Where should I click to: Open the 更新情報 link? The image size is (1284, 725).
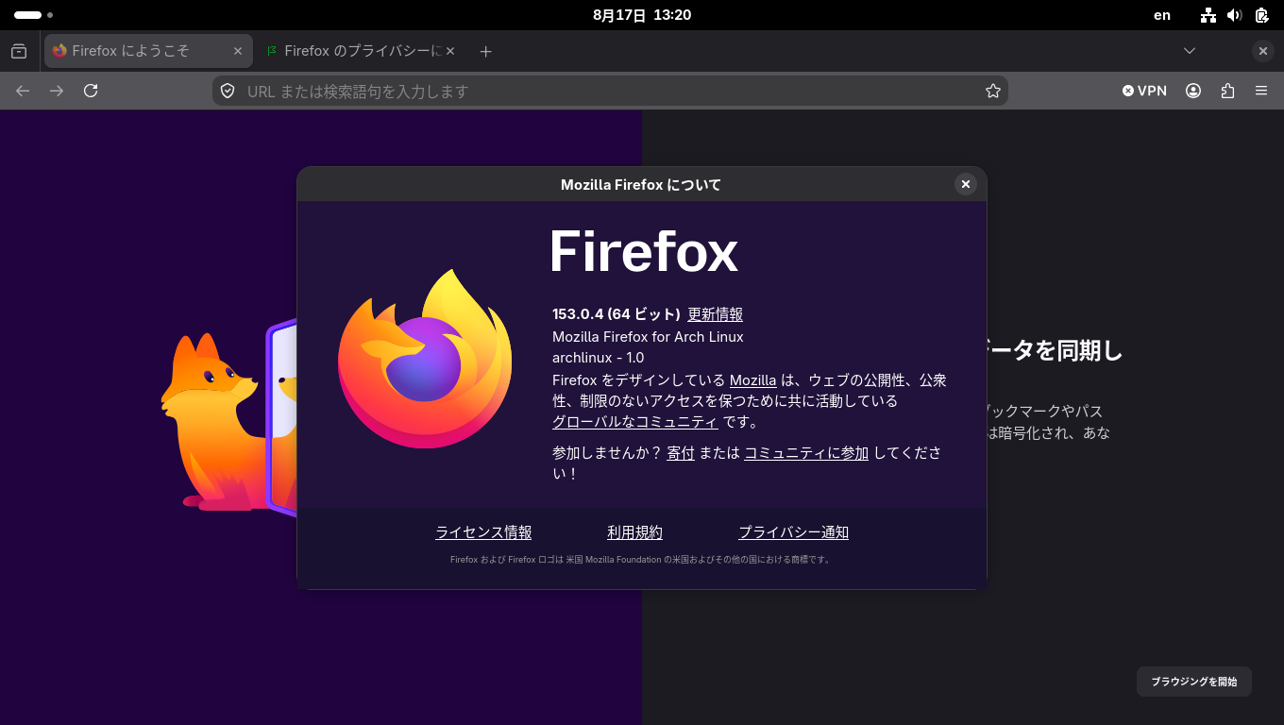[x=715, y=314]
